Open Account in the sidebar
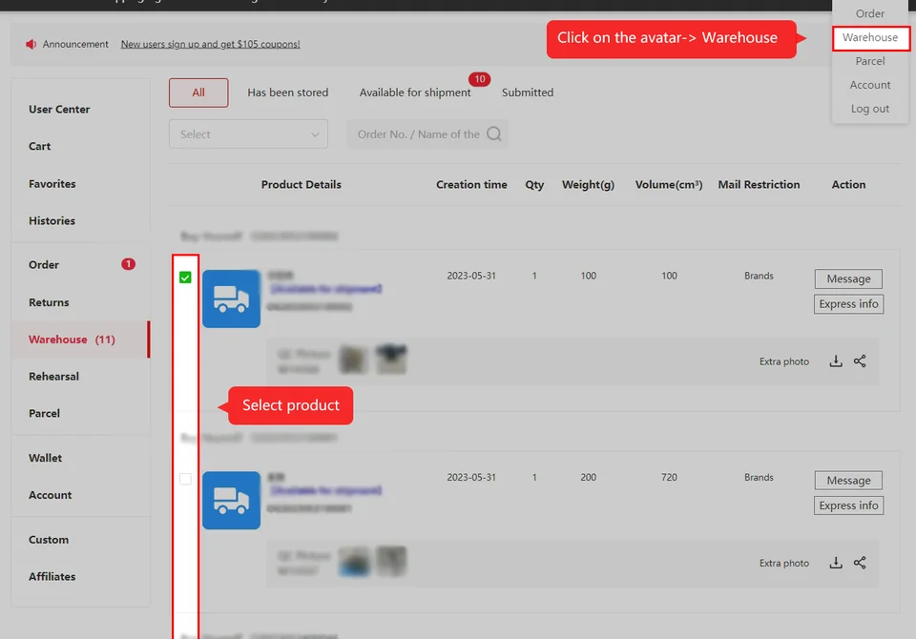 point(51,495)
